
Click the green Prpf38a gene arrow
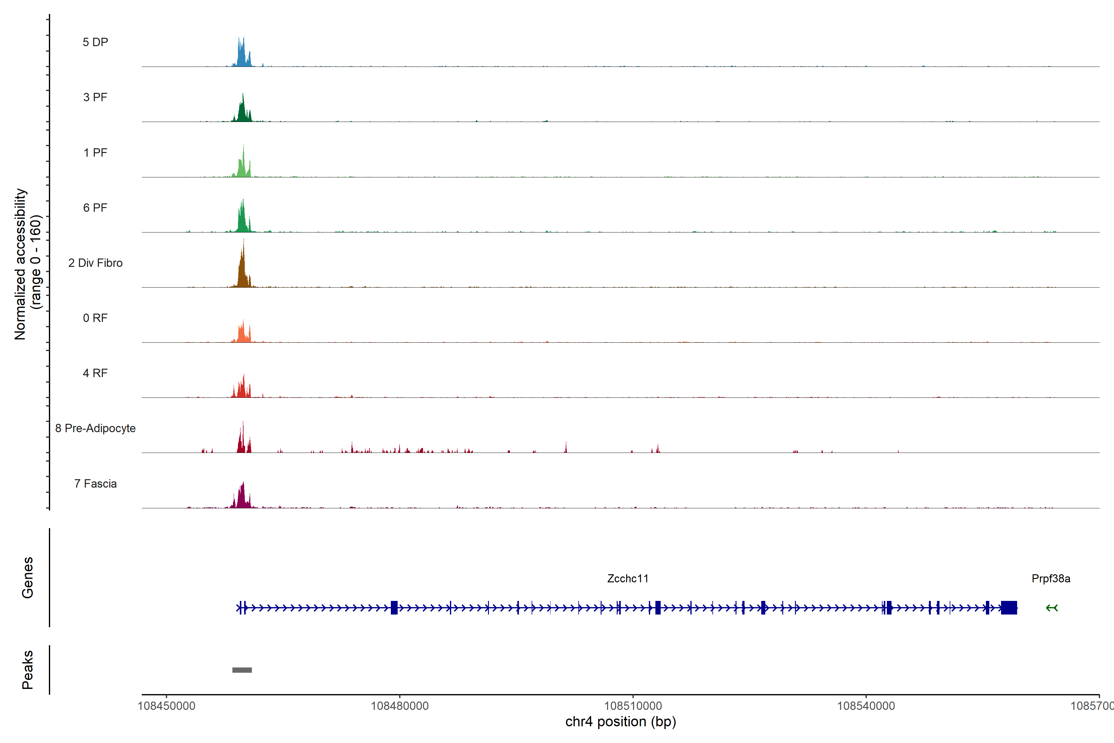tap(1051, 608)
